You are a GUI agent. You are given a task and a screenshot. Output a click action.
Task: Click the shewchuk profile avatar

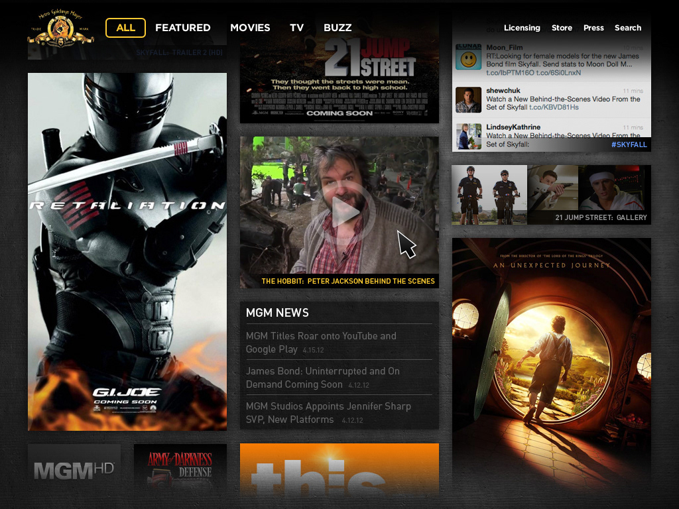point(468,100)
